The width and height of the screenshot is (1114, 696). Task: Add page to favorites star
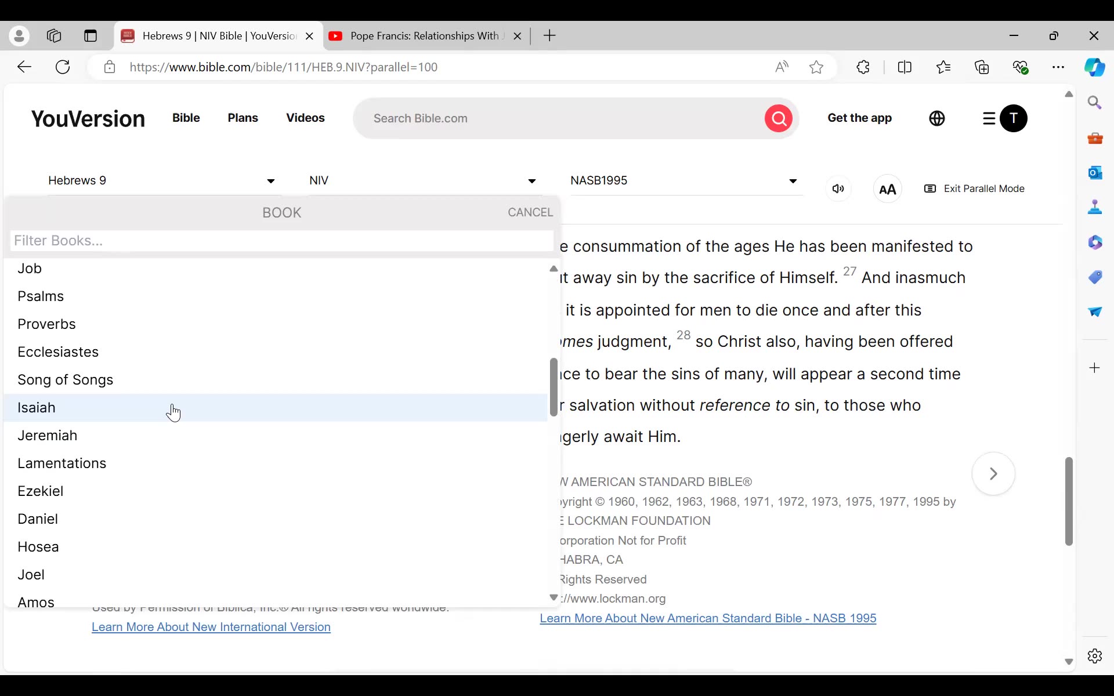coord(816,67)
